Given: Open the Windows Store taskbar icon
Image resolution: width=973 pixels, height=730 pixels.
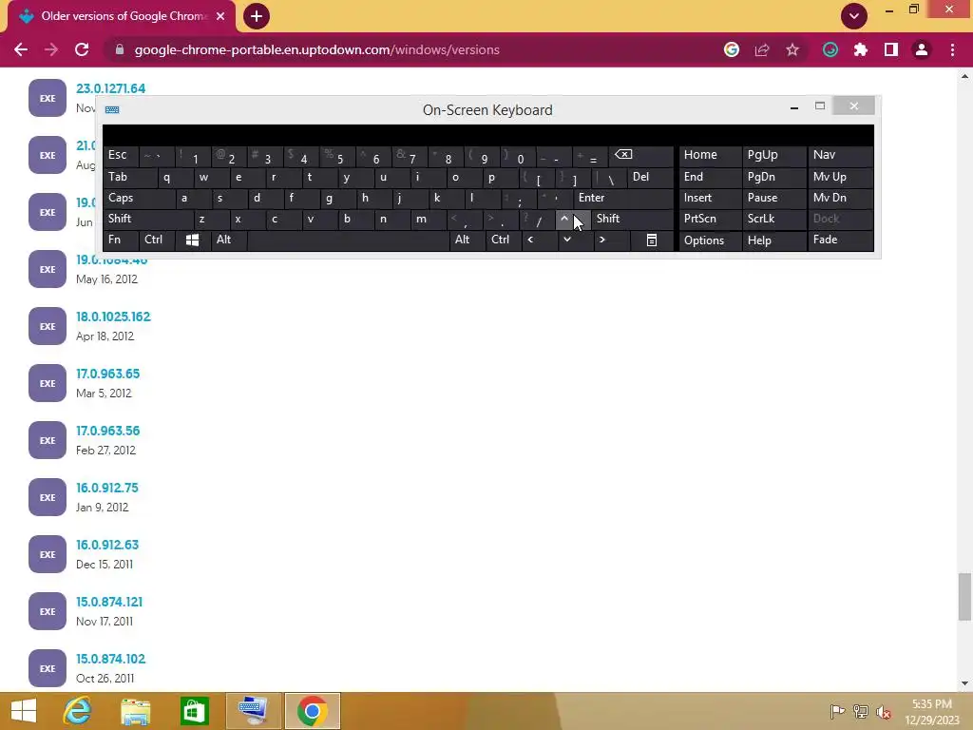Looking at the screenshot, I should pyautogui.click(x=194, y=711).
